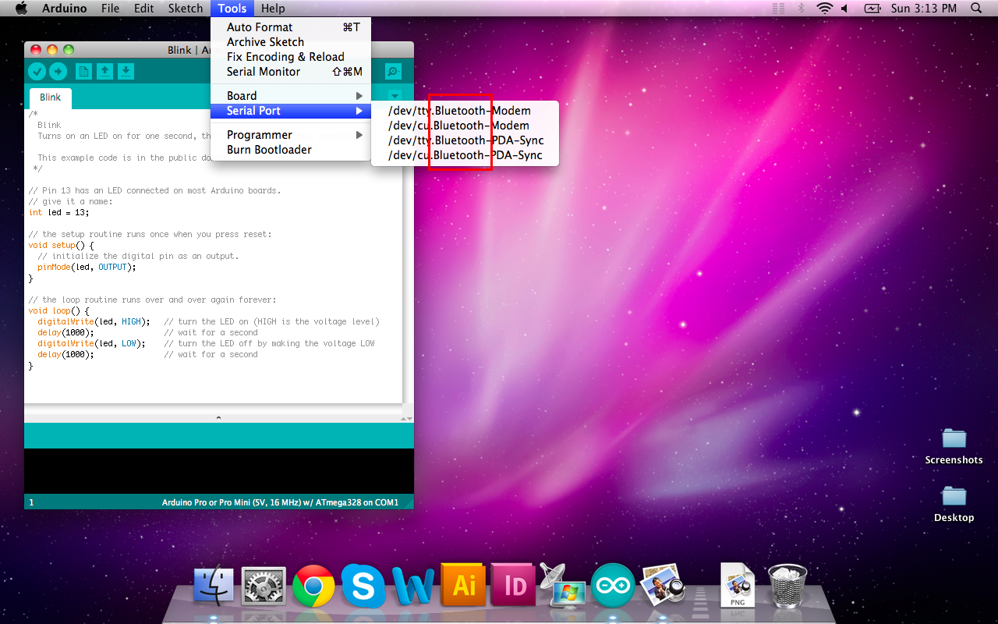Image resolution: width=998 pixels, height=624 pixels.
Task: Click the Upload arrow button
Action: pos(58,72)
